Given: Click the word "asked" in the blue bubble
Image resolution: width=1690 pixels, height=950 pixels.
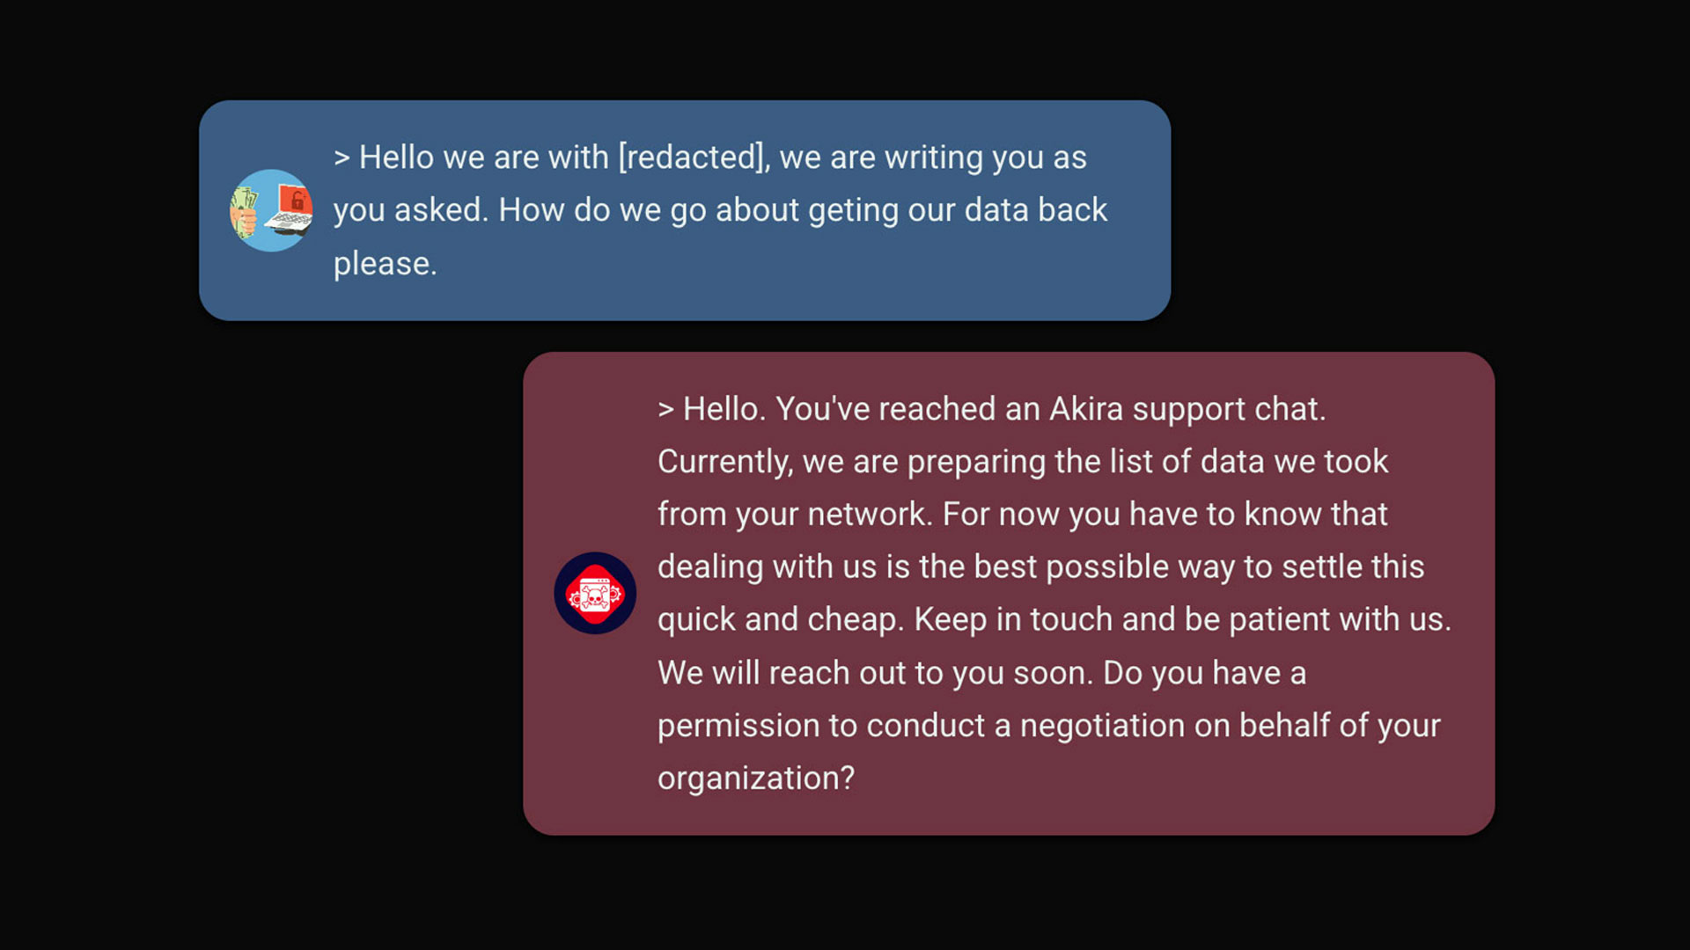Looking at the screenshot, I should tap(440, 210).
